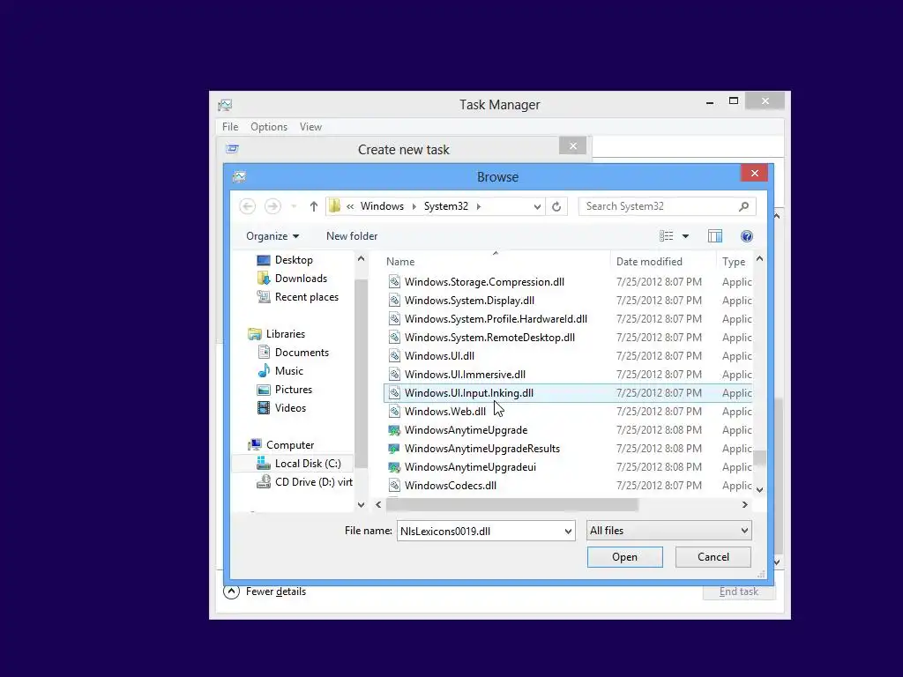This screenshot has width=903, height=677.
Task: Click the New folder button
Action: click(x=352, y=236)
